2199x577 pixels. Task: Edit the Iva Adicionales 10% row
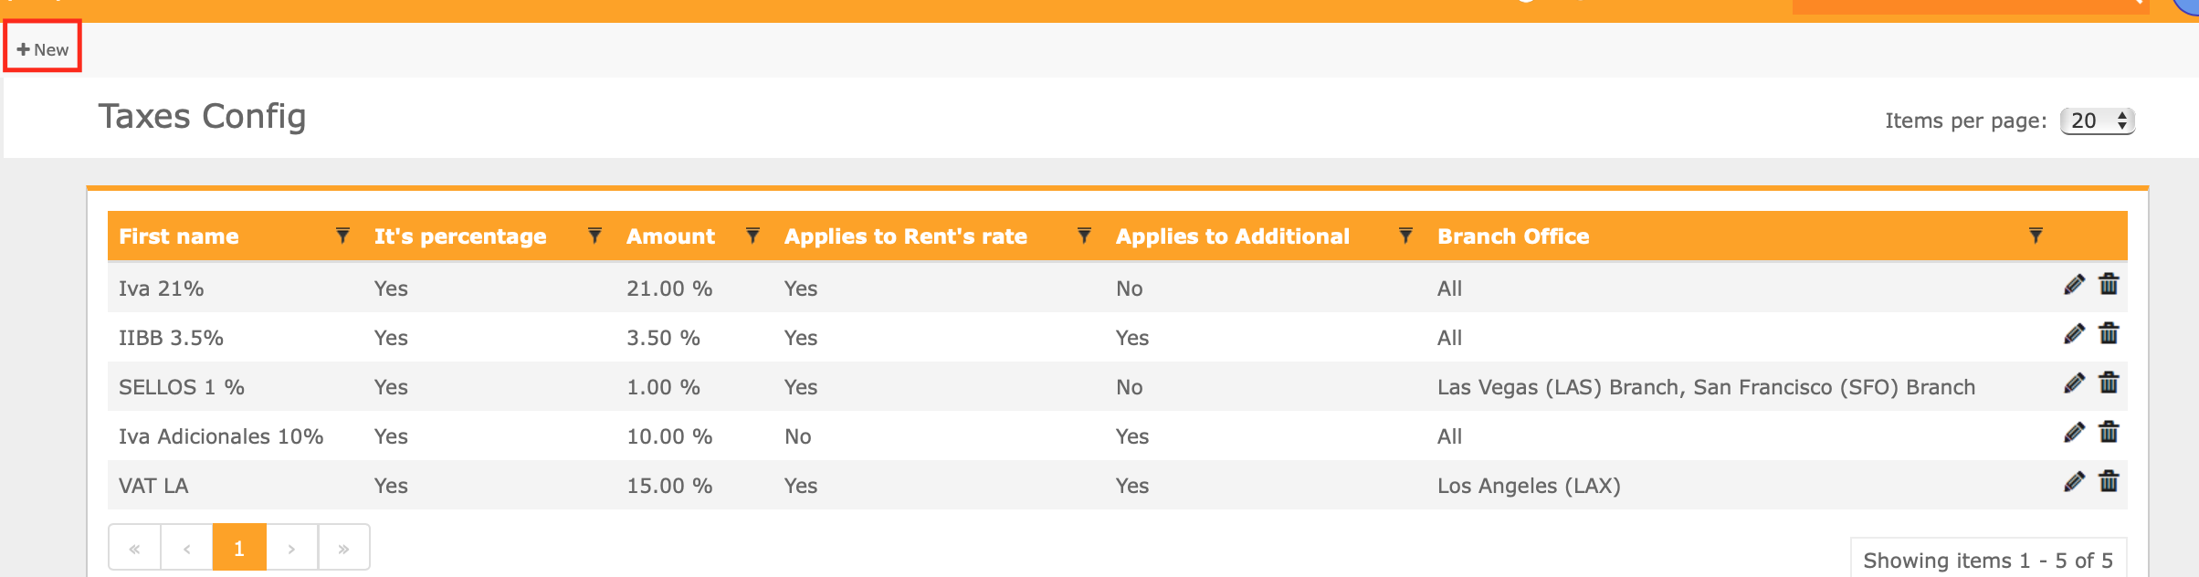pos(2074,433)
